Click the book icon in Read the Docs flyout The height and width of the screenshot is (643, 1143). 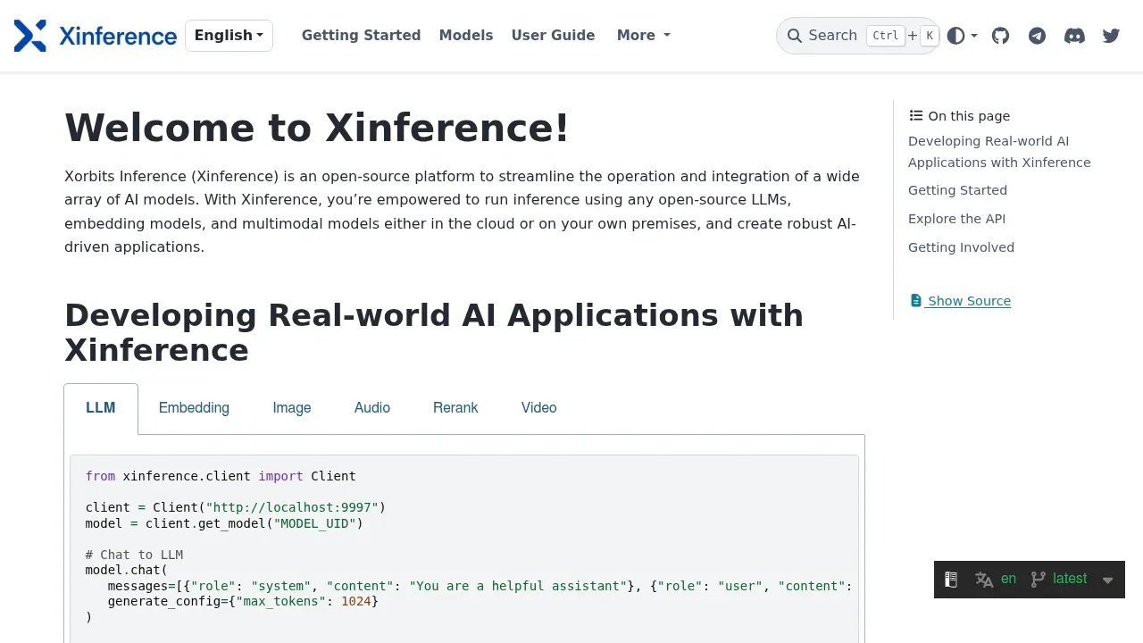951,580
